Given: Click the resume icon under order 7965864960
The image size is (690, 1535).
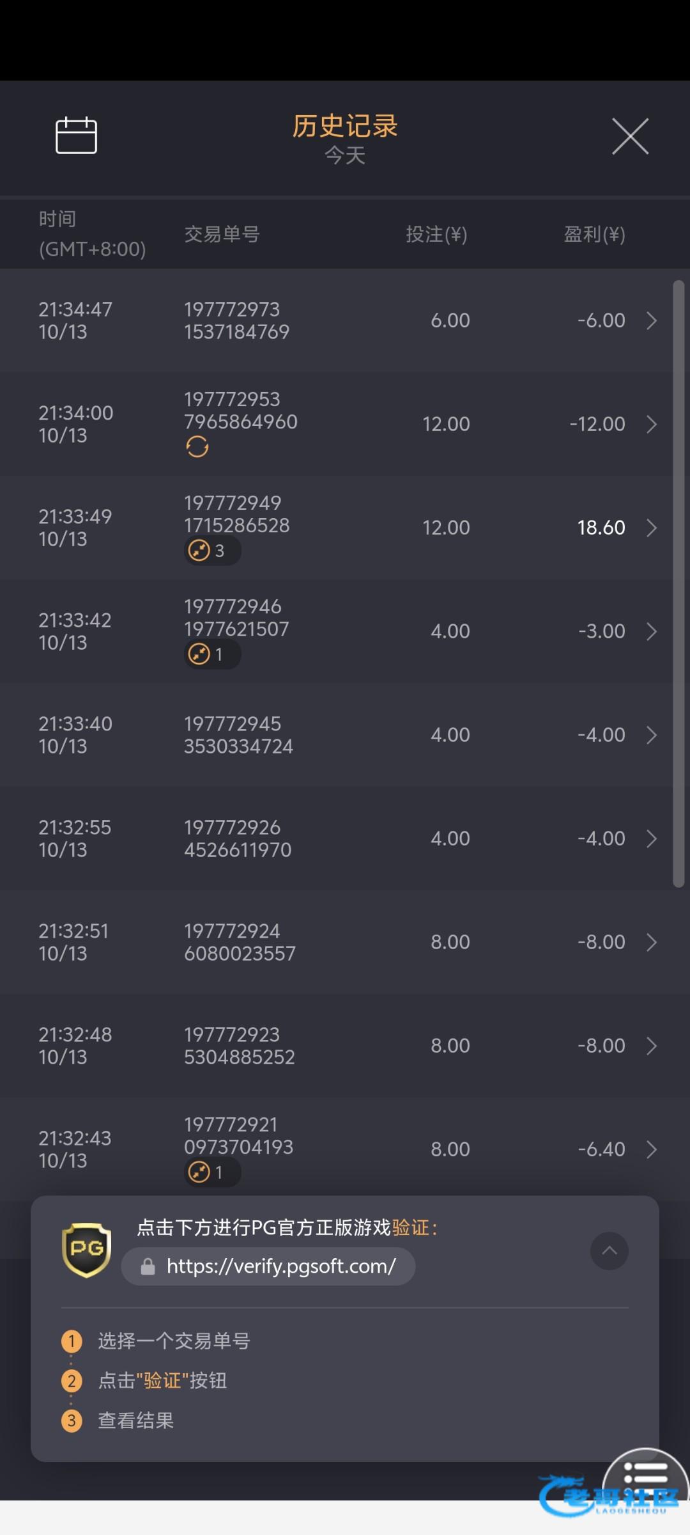Looking at the screenshot, I should [x=197, y=446].
